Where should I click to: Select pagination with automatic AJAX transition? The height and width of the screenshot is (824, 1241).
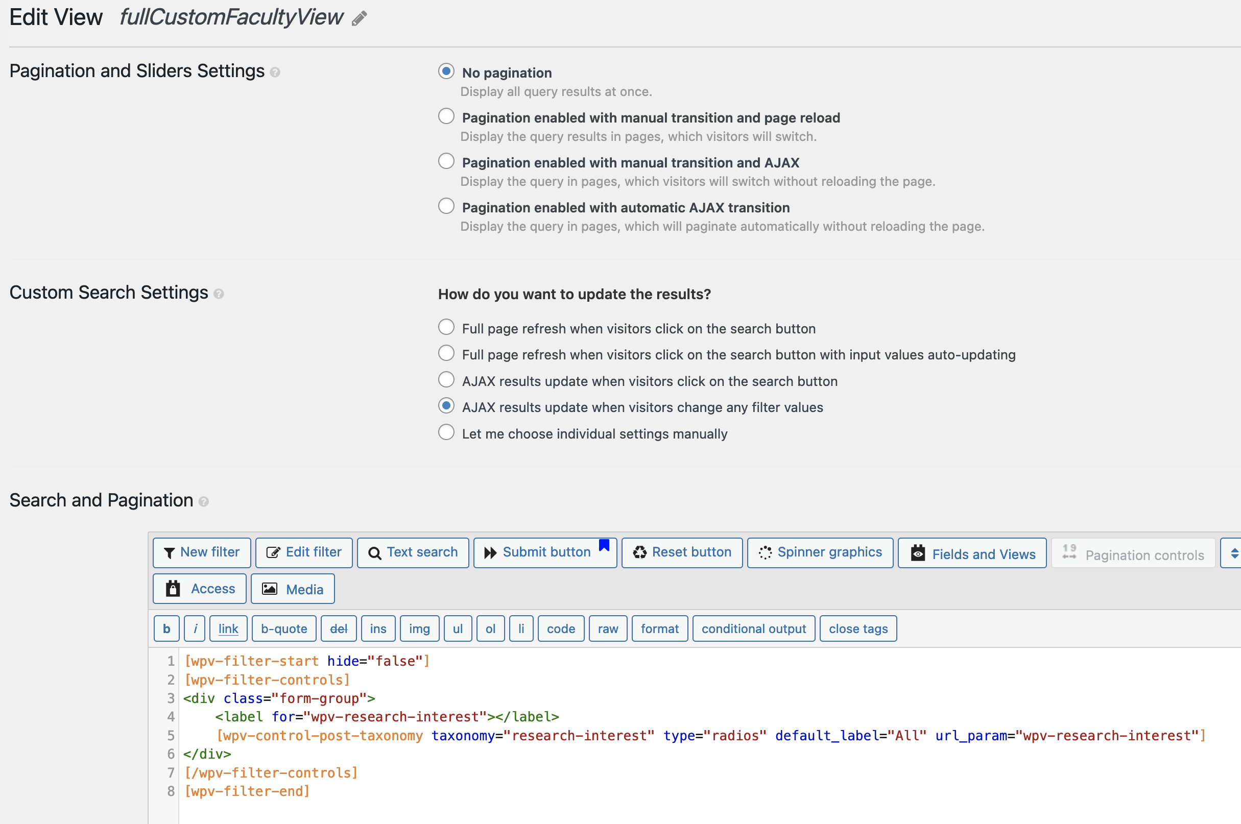point(446,206)
